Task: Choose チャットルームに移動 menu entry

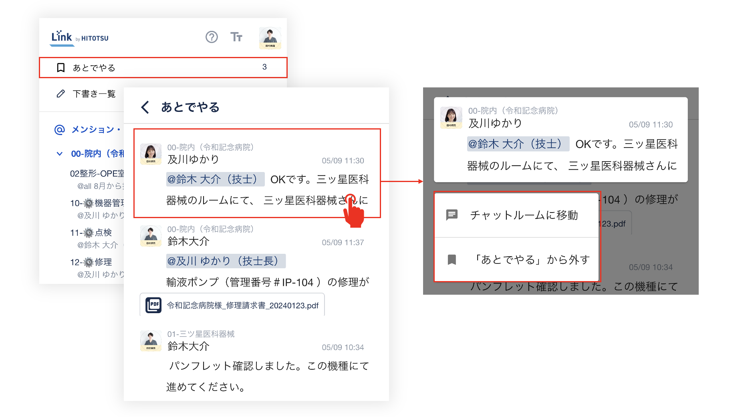Action: pyautogui.click(x=516, y=215)
